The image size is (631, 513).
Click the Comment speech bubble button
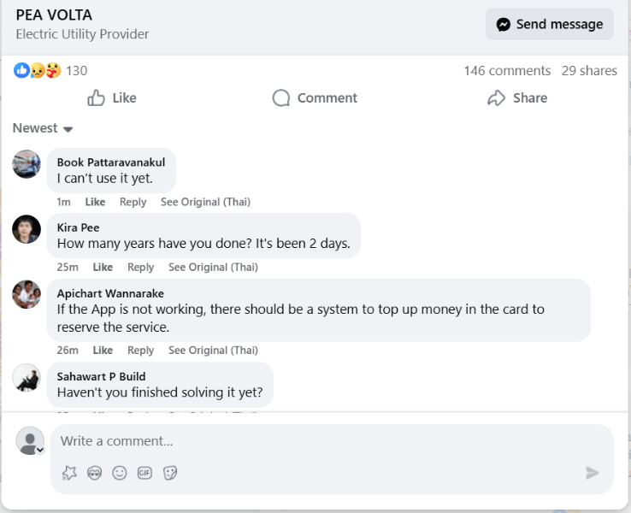point(315,97)
